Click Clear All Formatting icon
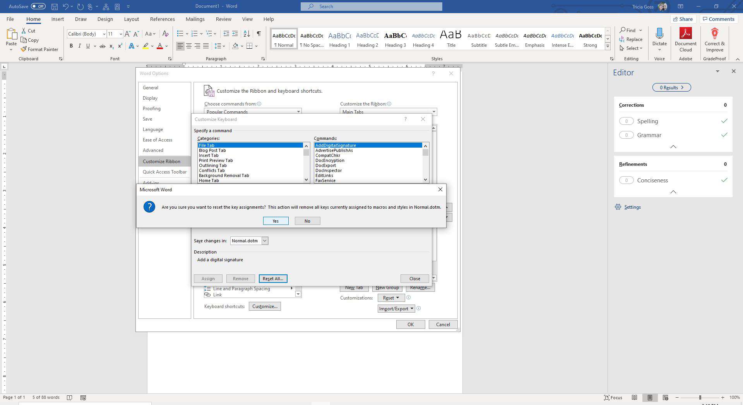The image size is (743, 405). (x=165, y=34)
